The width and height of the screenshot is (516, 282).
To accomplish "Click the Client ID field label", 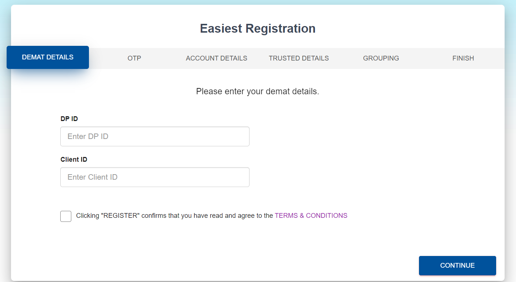I will [74, 160].
